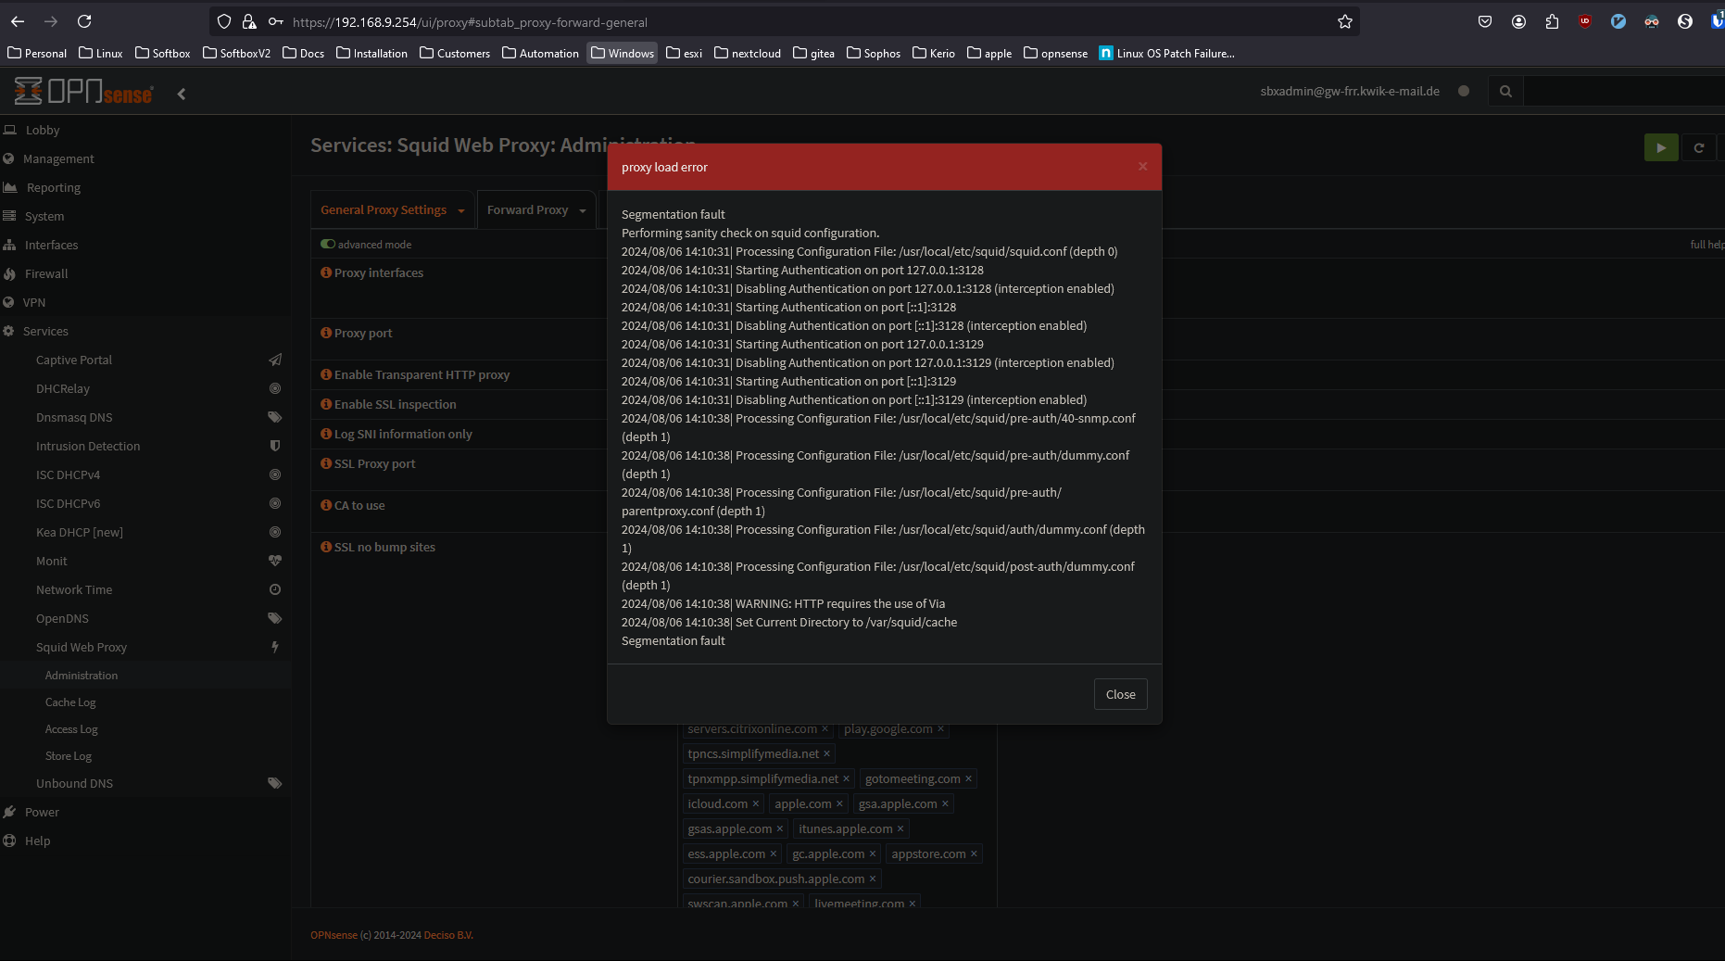This screenshot has width=1725, height=961.
Task: Start the Squid proxy service play icon
Action: (1660, 147)
